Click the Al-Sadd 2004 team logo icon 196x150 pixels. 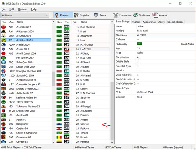click(x=4, y=36)
